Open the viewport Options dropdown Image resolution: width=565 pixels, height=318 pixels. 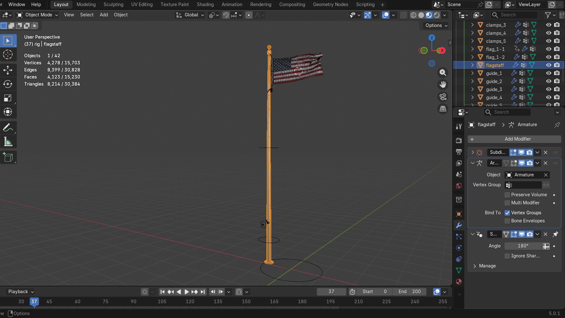[436, 26]
